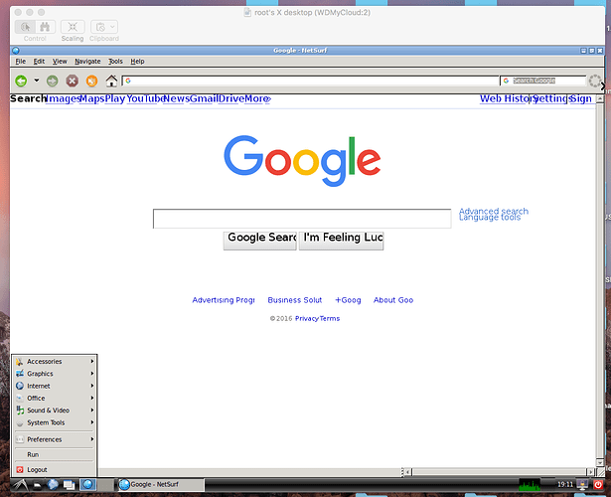Viewport: 611px width, 497px height.
Task: Expand the Graphics submenu
Action: coord(55,374)
